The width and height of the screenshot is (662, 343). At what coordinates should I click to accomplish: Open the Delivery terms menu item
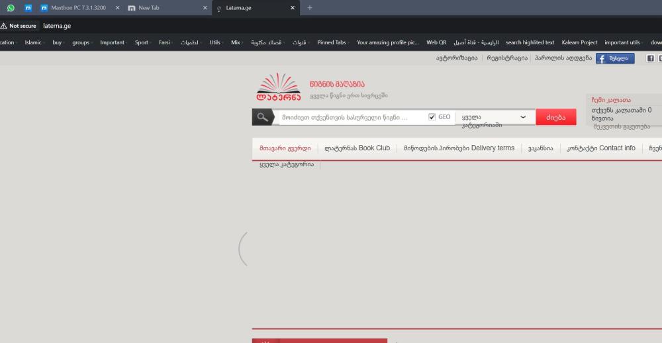coord(459,148)
